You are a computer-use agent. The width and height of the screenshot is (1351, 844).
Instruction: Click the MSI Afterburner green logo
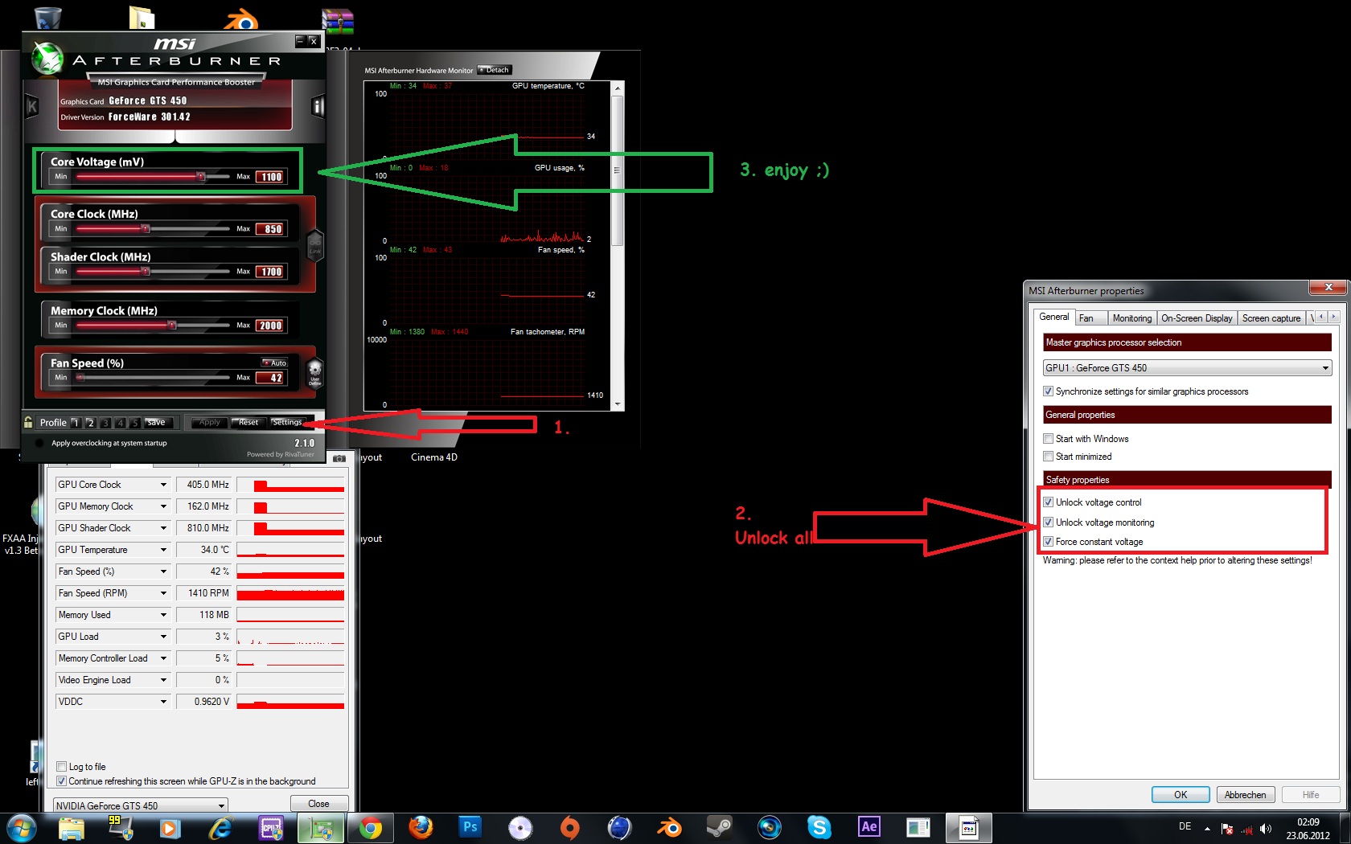coord(47,59)
